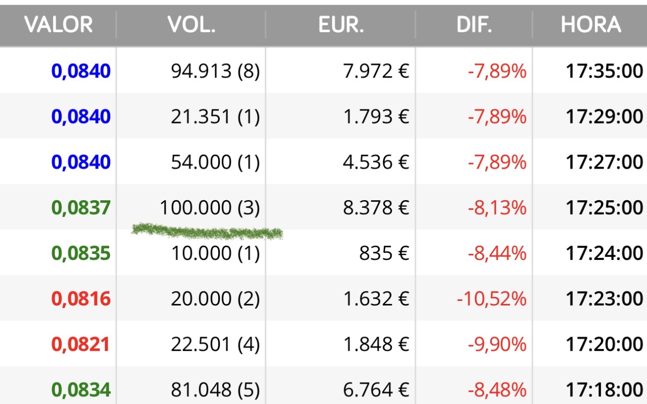The height and width of the screenshot is (404, 647).
Task: Click the 7.972 € amount
Action: (x=376, y=71)
